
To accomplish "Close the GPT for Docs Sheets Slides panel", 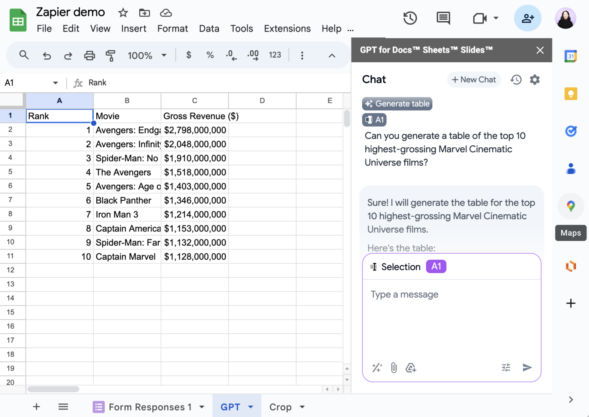I will coord(540,50).
